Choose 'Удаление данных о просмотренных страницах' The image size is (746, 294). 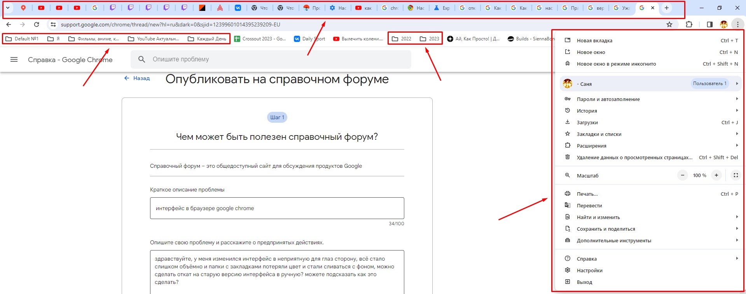[x=651, y=157]
